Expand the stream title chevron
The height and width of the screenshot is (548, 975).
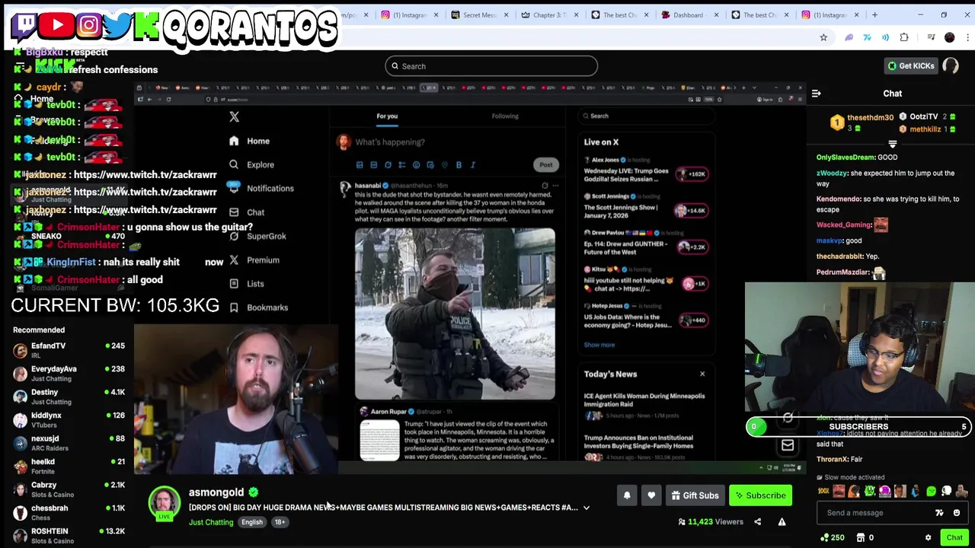coord(586,508)
